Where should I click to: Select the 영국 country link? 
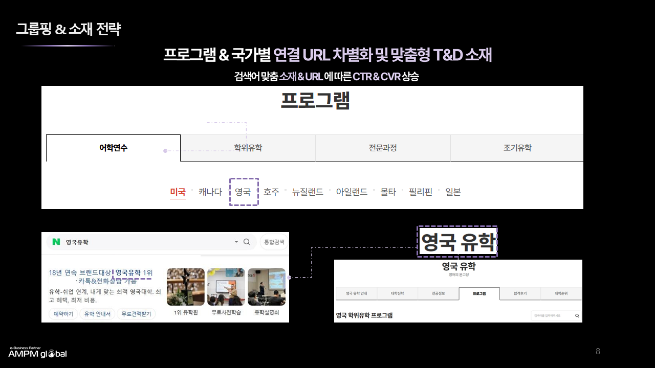pos(243,192)
